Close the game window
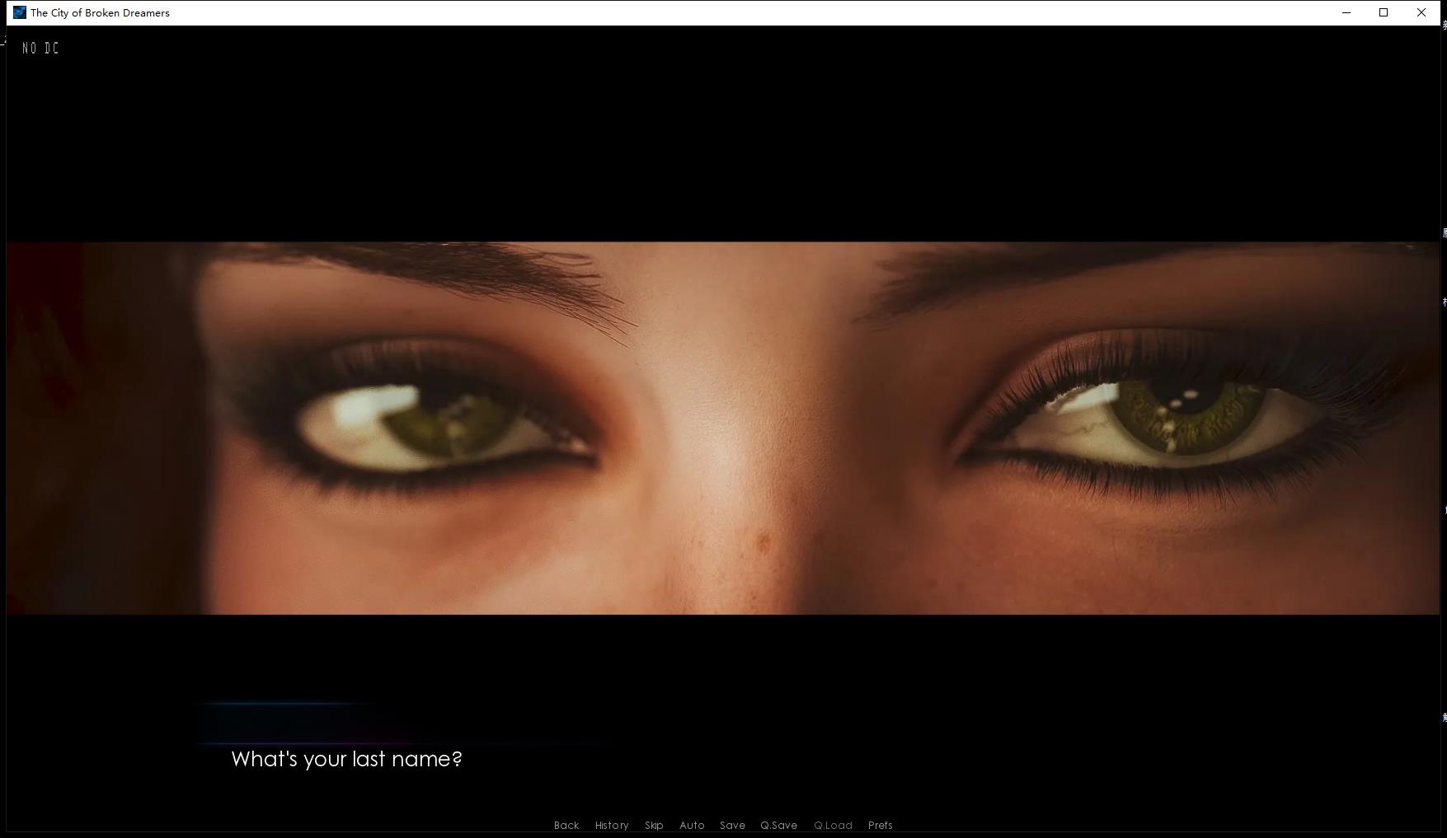1447x838 pixels. click(x=1421, y=12)
